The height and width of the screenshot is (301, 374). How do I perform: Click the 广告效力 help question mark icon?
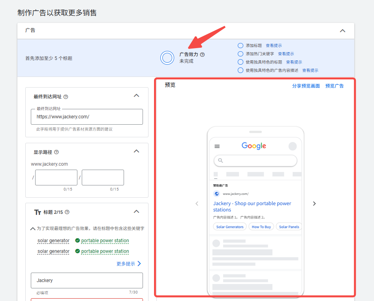[202, 54]
